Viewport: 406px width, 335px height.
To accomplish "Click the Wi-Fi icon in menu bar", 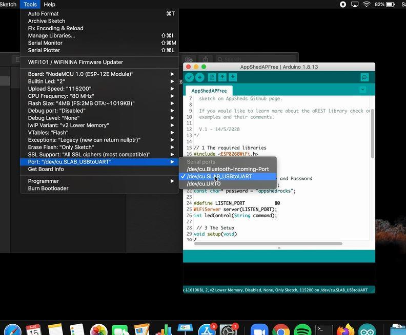I will pyautogui.click(x=367, y=5).
